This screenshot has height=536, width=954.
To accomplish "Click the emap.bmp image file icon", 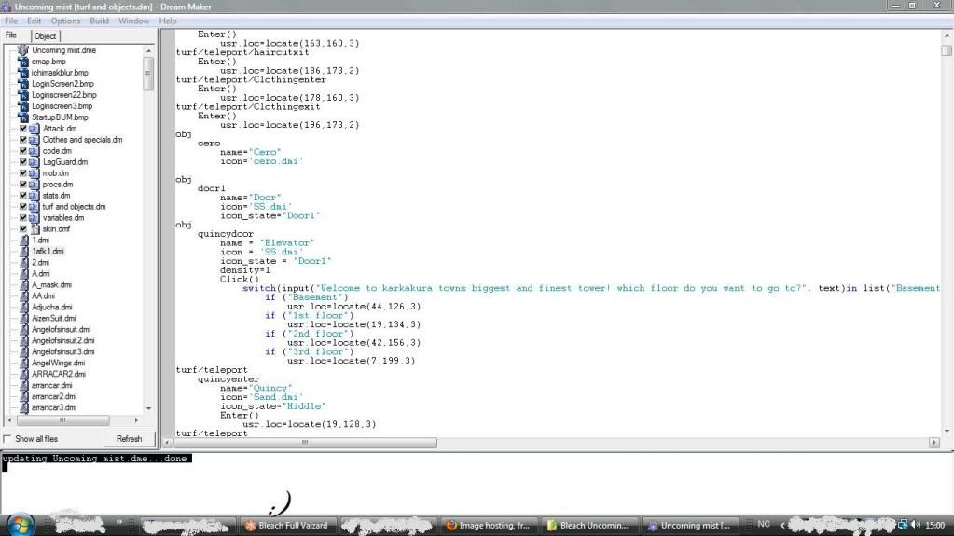I will point(23,62).
